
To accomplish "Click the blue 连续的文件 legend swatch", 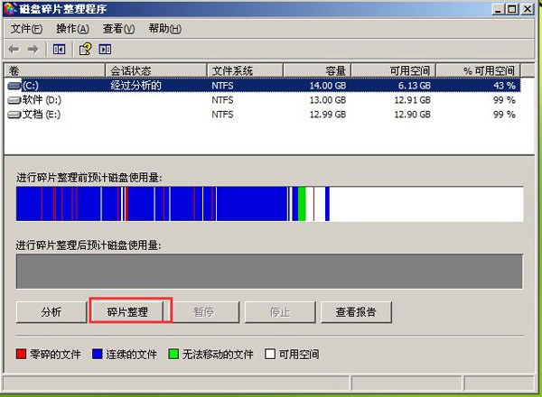I will click(98, 354).
